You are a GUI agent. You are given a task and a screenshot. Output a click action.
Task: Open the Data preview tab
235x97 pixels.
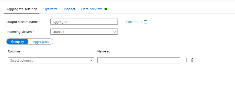point(91,9)
